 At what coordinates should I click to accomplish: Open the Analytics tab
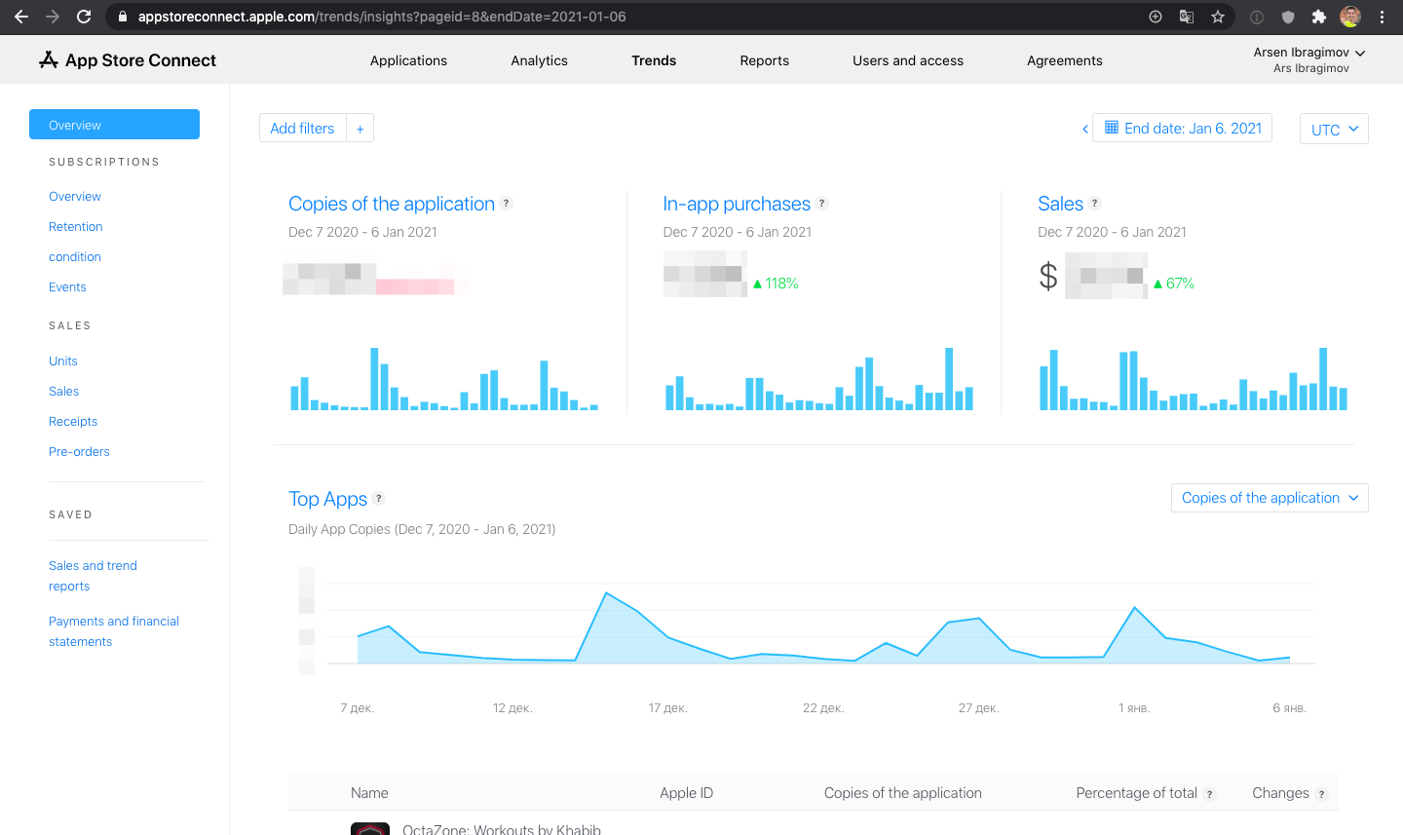click(x=539, y=60)
